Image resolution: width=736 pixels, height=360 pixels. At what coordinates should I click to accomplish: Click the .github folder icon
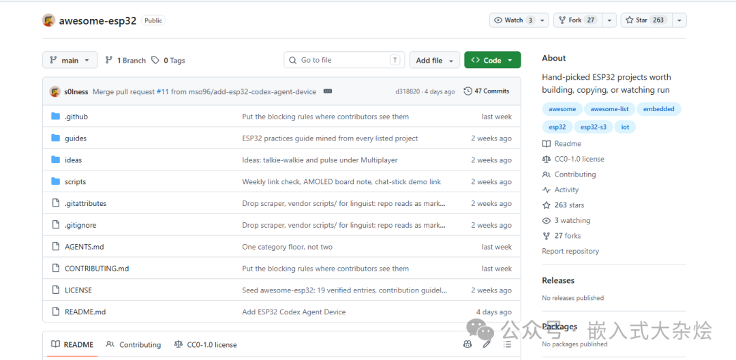point(56,117)
